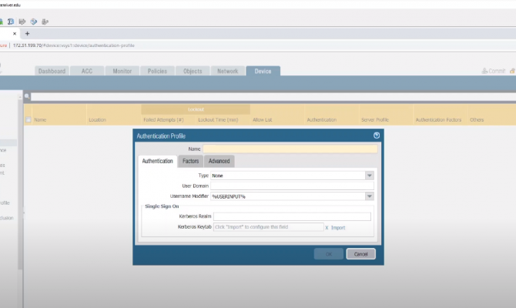Switch to the Advanced tab
Viewport: 516px width, 308px height.
coord(219,161)
